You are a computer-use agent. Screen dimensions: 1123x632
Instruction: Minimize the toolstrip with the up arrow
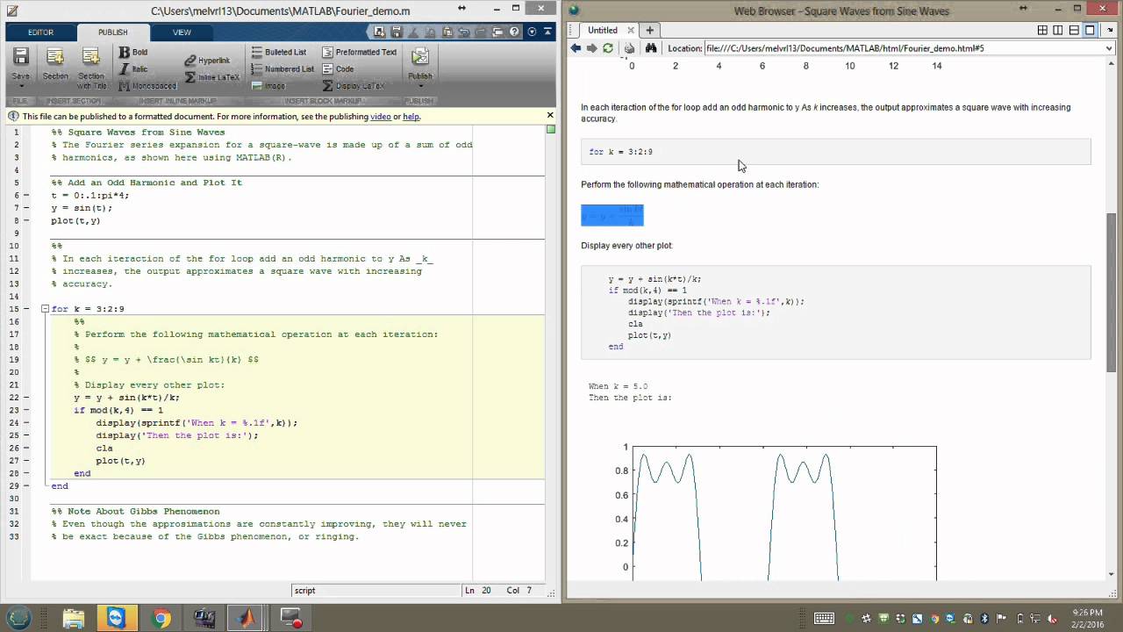pyautogui.click(x=546, y=32)
